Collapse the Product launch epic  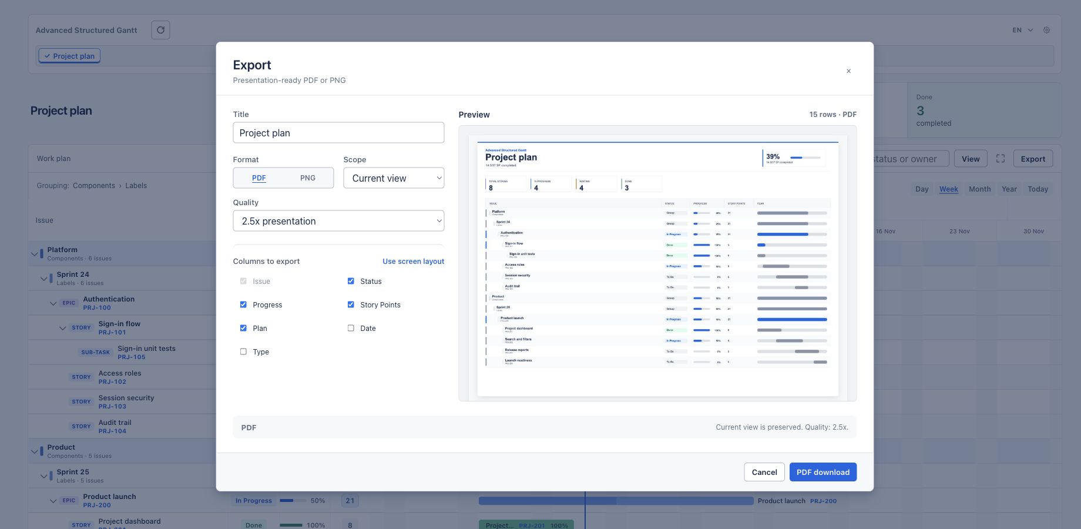point(53,501)
